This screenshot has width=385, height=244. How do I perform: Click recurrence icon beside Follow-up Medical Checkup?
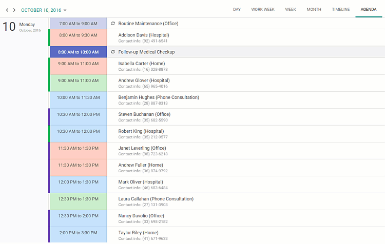[x=113, y=52]
